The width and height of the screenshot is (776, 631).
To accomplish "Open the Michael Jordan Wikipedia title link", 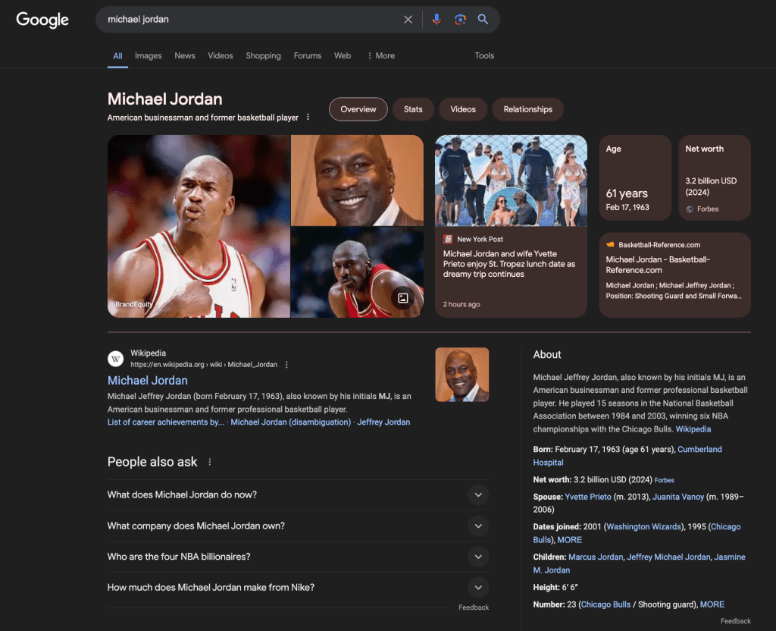I will [x=148, y=380].
